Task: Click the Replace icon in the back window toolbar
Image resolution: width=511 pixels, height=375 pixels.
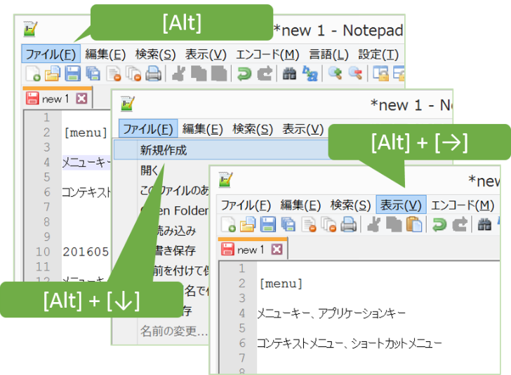Action: 310,74
